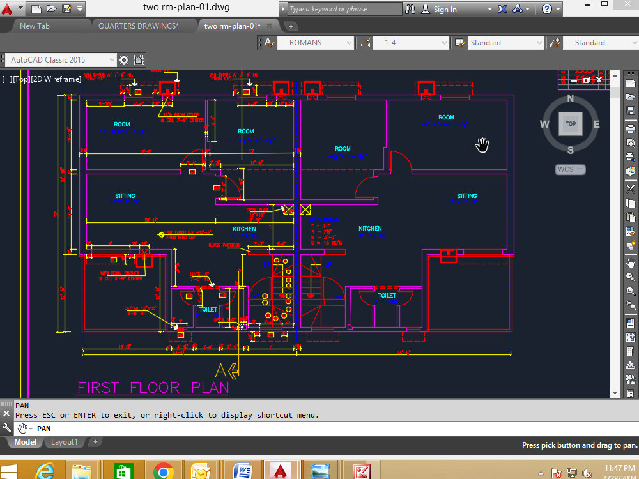Click the New drawing icon

point(631,83)
